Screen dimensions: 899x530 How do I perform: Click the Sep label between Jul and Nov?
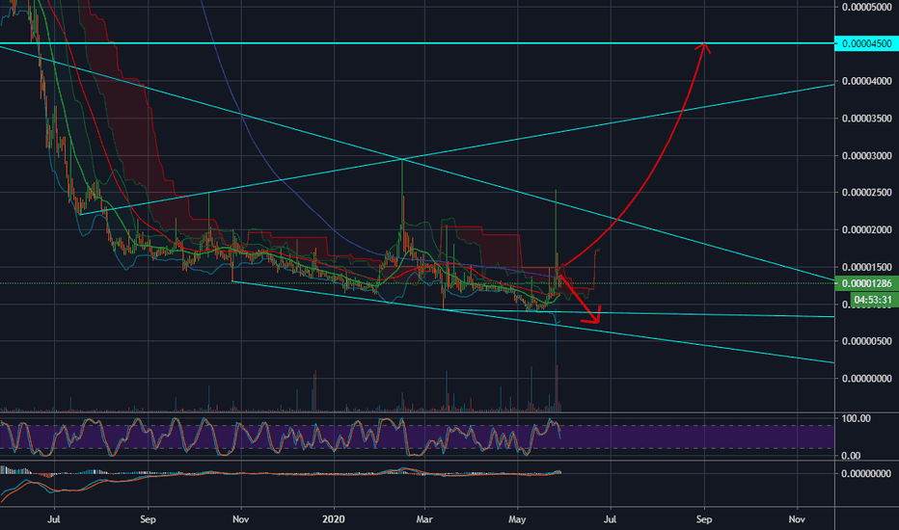click(x=148, y=519)
